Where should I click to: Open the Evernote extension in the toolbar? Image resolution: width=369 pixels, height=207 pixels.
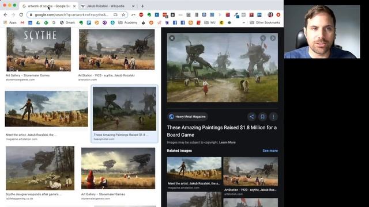pos(149,15)
